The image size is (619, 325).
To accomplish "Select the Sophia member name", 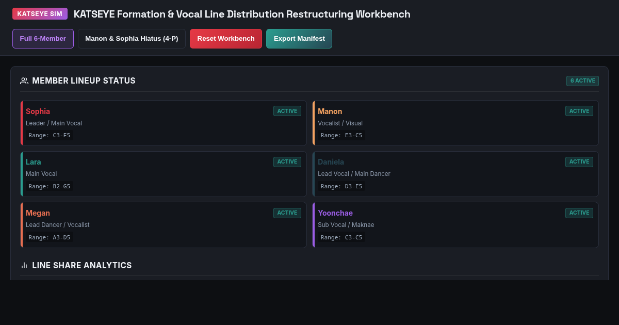I will coord(38,111).
